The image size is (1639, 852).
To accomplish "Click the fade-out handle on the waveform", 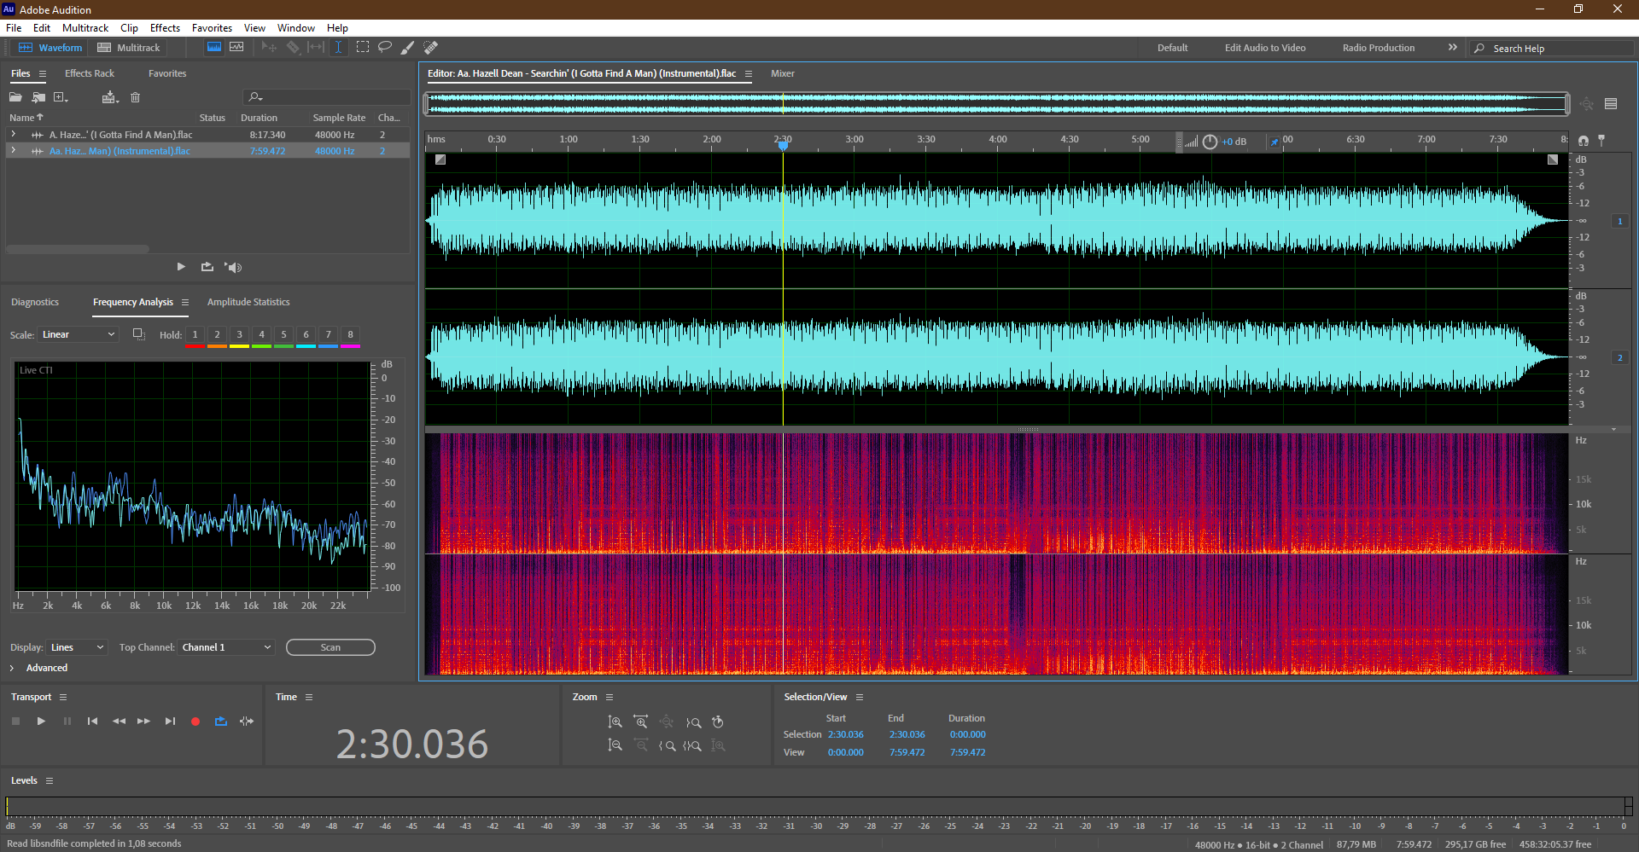I will pyautogui.click(x=1553, y=159).
